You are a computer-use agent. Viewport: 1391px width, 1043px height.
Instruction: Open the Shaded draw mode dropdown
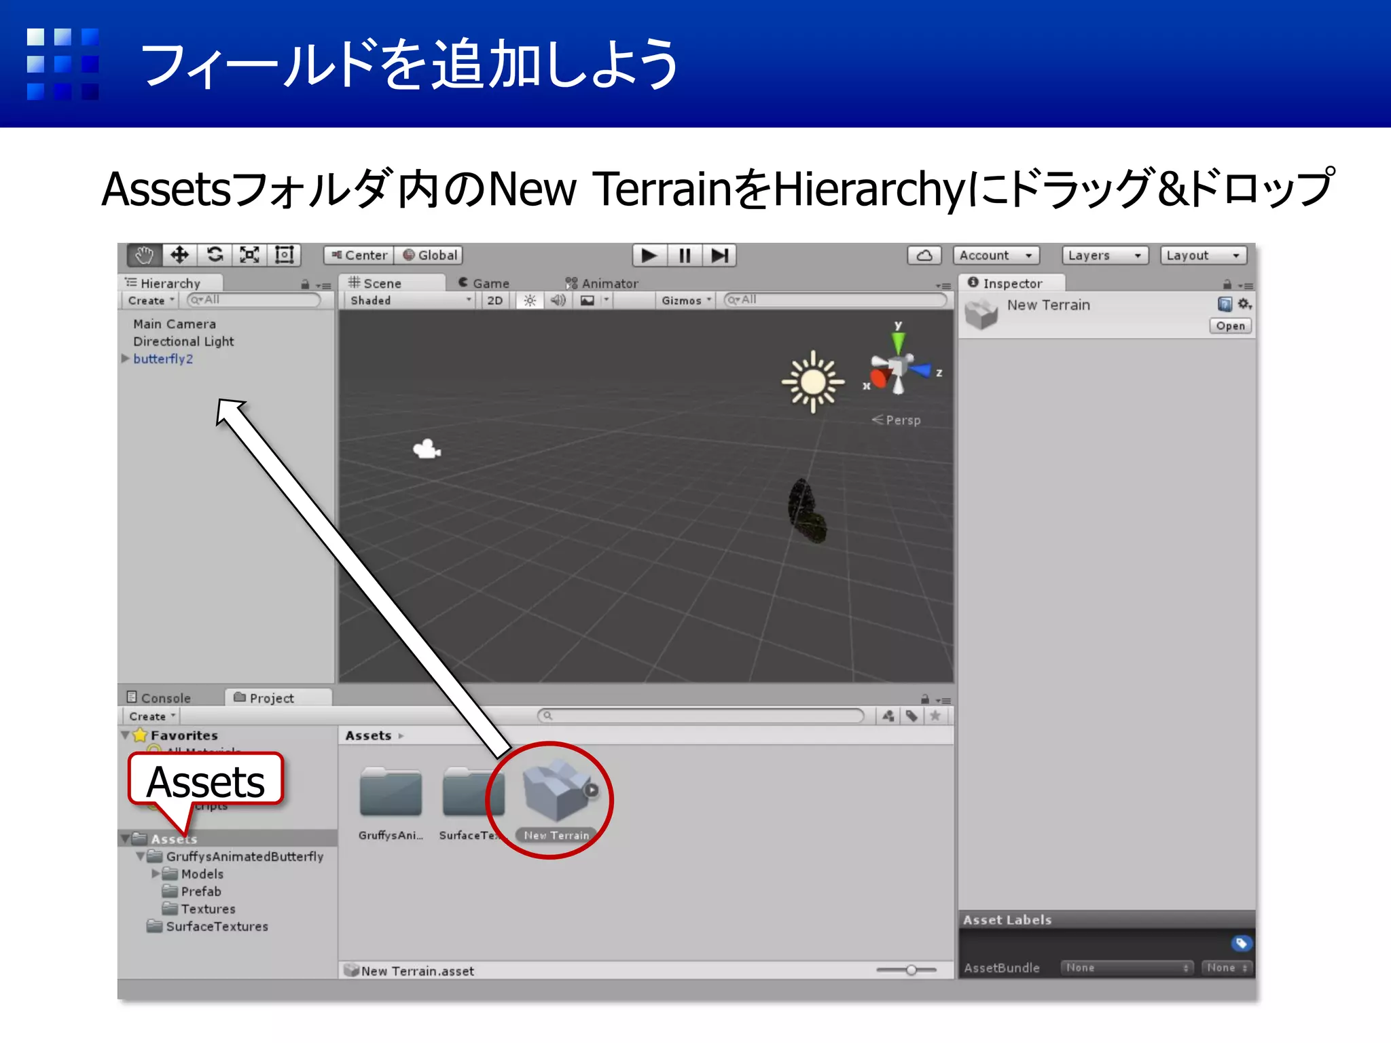point(410,300)
